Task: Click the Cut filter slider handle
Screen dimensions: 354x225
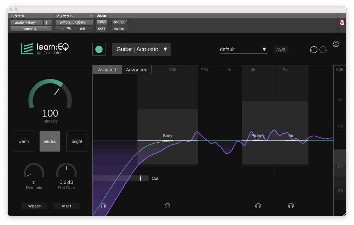Action: click(140, 178)
